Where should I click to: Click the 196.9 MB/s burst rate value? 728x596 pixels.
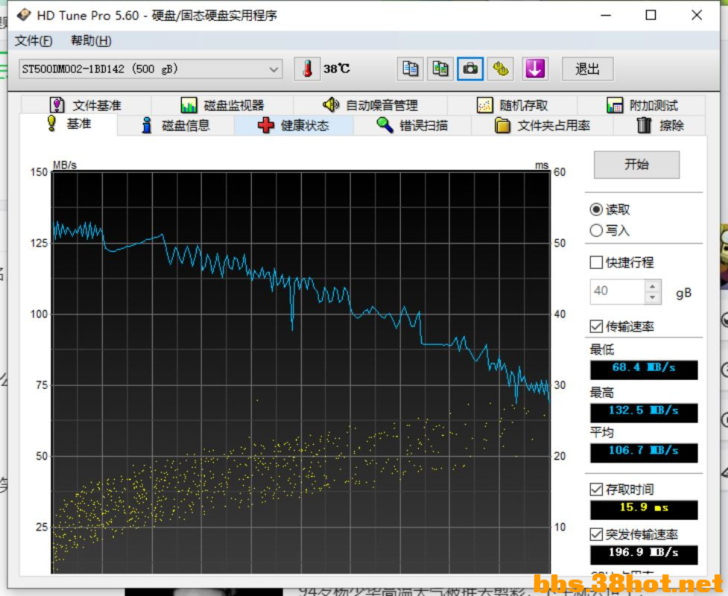(x=644, y=554)
